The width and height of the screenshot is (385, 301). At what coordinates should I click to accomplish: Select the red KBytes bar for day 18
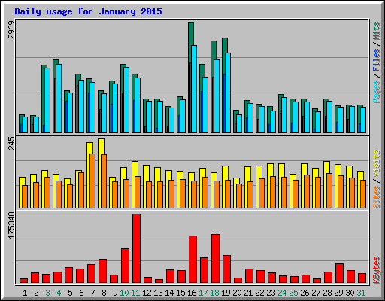pyautogui.click(x=215, y=259)
